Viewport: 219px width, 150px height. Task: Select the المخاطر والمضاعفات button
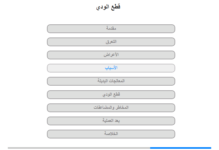[111, 108]
